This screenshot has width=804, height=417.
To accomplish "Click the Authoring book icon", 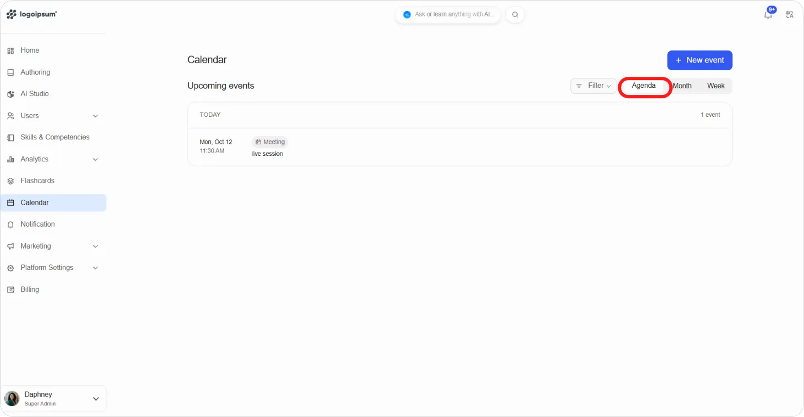I will pyautogui.click(x=10, y=72).
